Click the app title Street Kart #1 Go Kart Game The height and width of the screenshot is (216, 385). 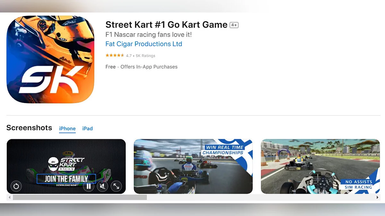click(x=167, y=25)
